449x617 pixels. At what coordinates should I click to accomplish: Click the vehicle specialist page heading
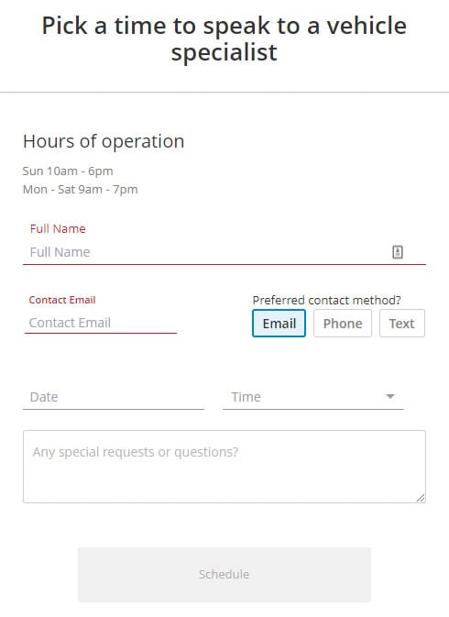pos(224,39)
